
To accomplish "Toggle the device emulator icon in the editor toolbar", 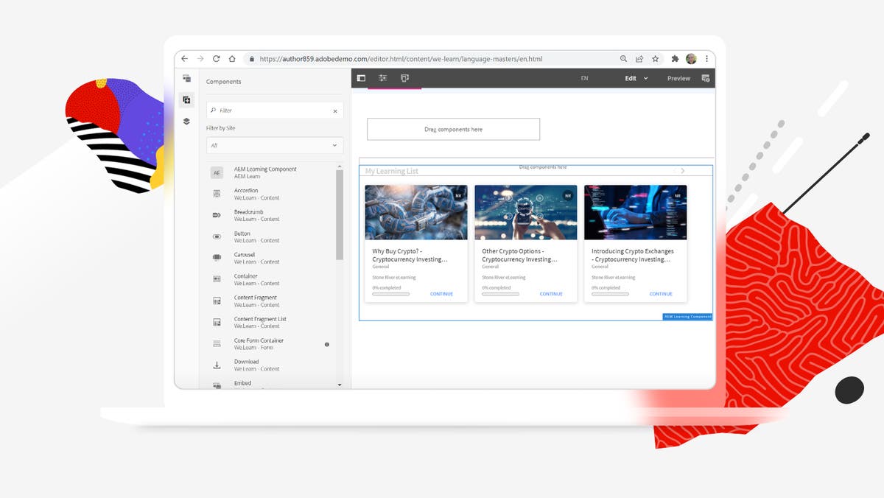I will 404,77.
